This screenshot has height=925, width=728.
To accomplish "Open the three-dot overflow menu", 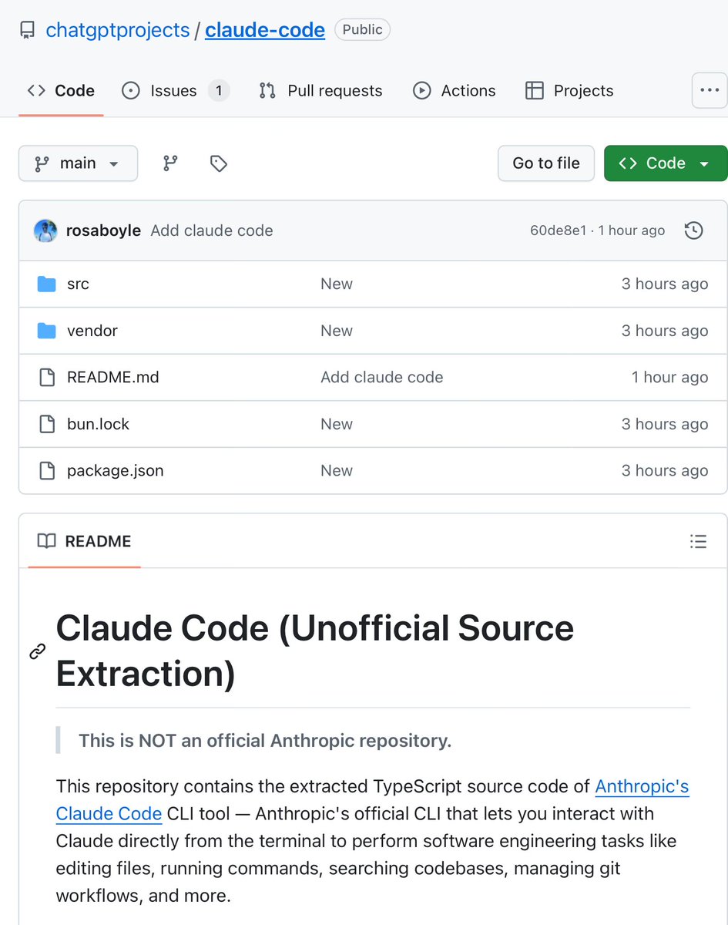I will [709, 91].
